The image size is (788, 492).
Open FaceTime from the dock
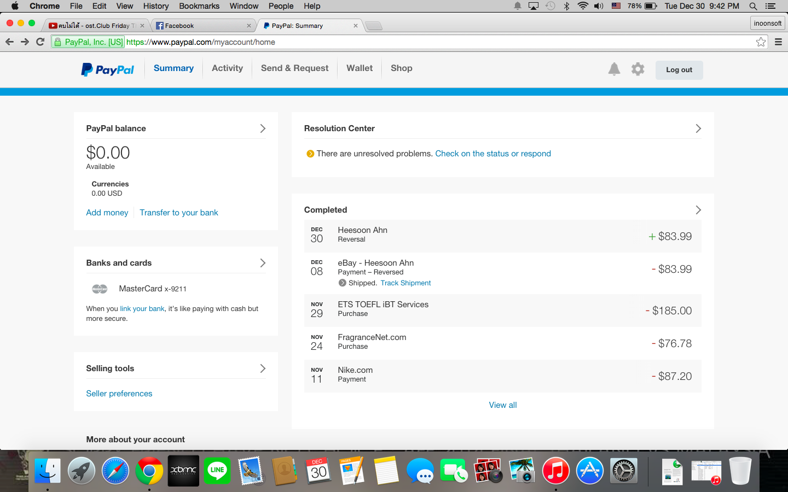click(x=454, y=471)
